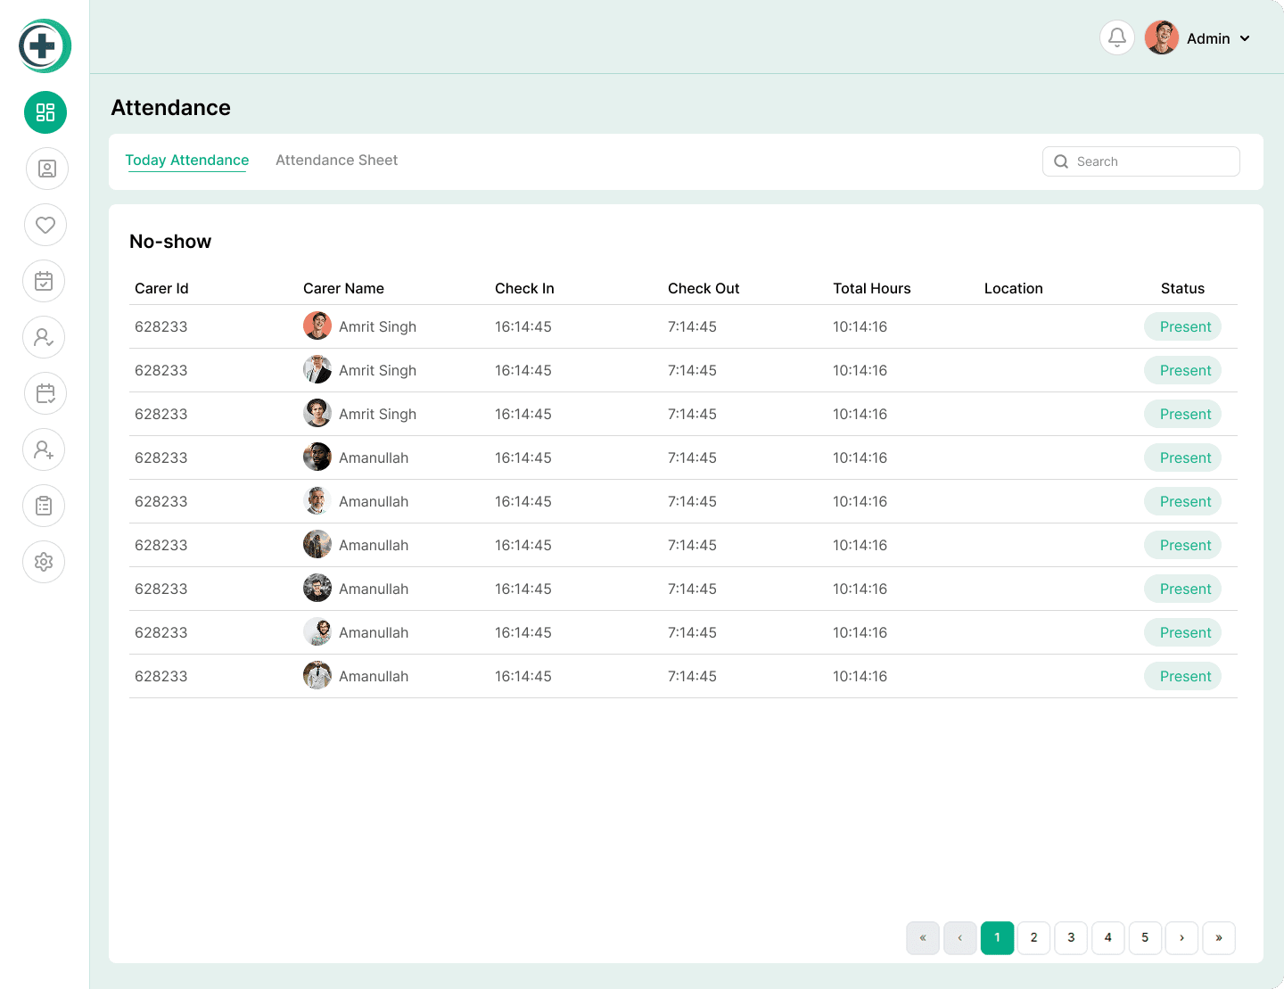Focus the Search input field
Viewport: 1284px width, 989px height.
[x=1140, y=161]
